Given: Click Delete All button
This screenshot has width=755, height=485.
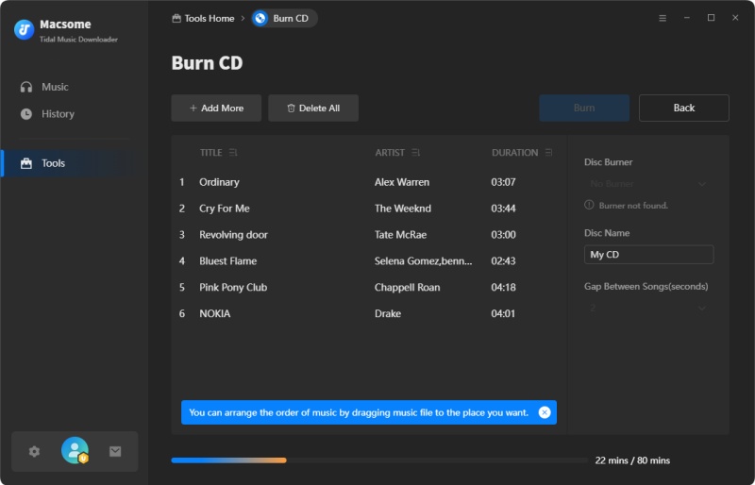Looking at the screenshot, I should point(313,108).
